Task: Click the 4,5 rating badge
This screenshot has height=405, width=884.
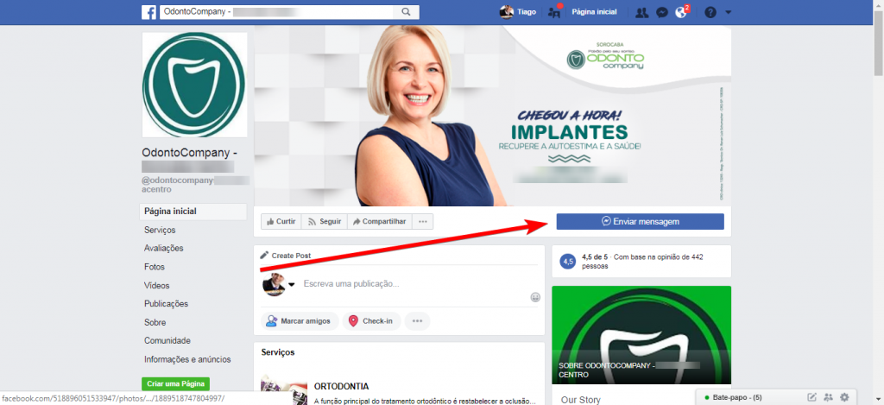Action: tap(568, 262)
